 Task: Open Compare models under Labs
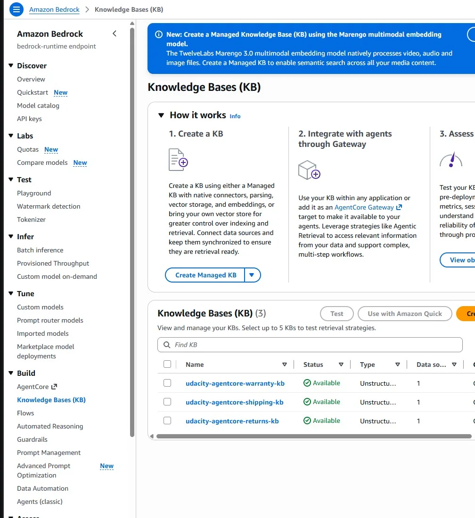click(42, 162)
